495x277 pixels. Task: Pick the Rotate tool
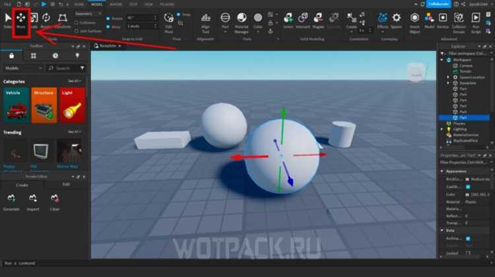pyautogui.click(x=46, y=18)
